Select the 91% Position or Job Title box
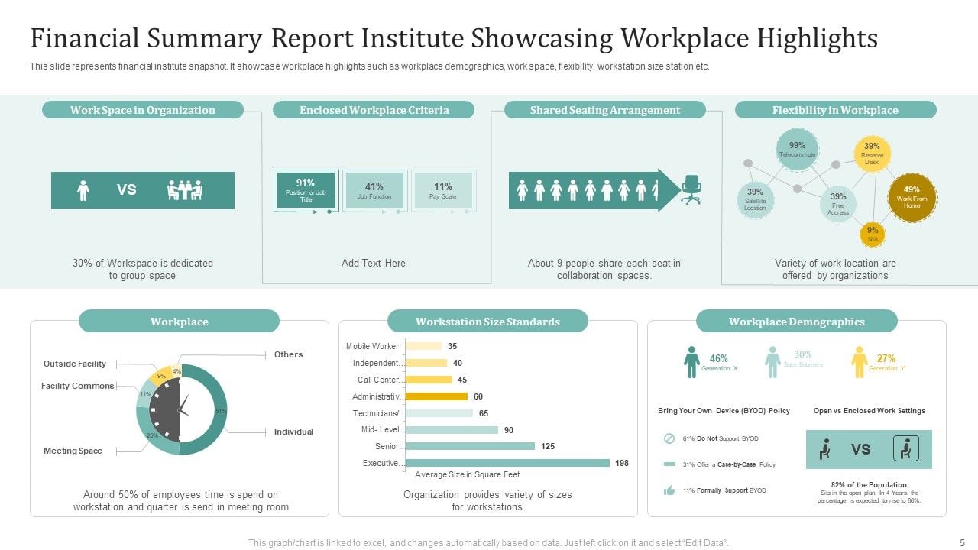 click(306, 190)
